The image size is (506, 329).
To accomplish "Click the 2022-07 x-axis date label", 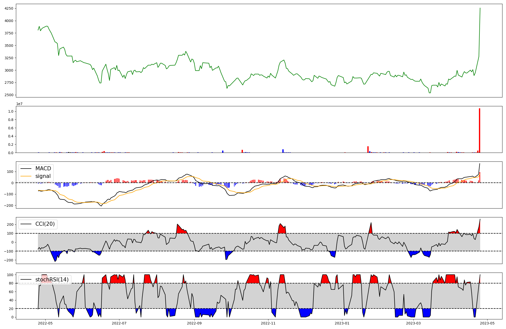I will [119, 323].
